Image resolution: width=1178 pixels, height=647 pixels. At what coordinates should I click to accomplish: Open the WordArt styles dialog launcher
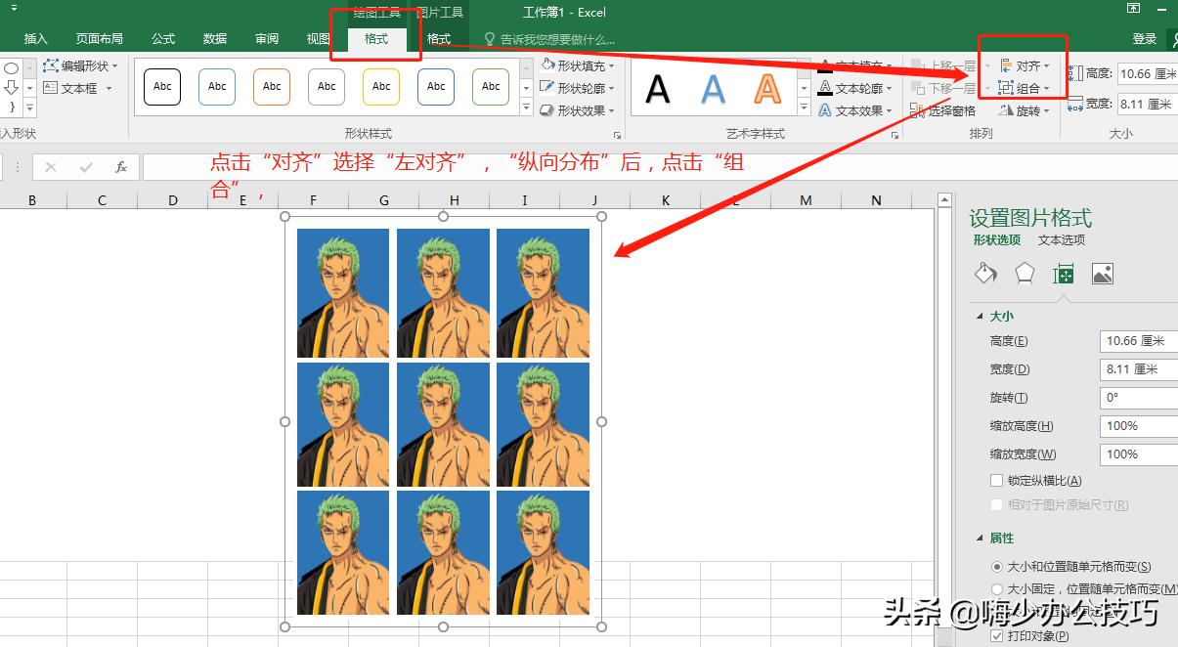[x=894, y=135]
